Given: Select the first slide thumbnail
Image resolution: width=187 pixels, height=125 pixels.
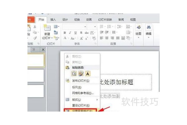Looking at the screenshot, I should (36, 60).
